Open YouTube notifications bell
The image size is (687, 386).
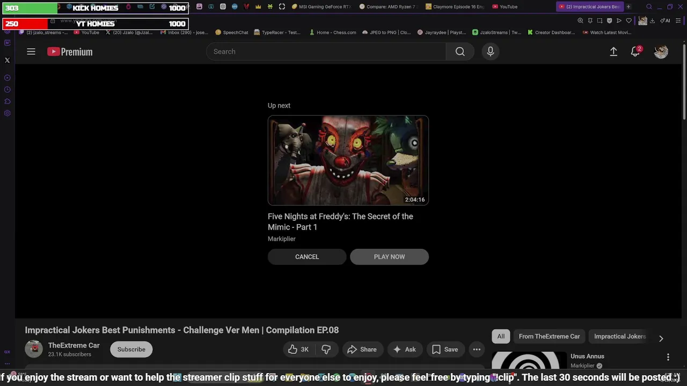click(x=635, y=51)
